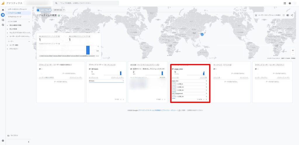Select リアルタイム ページ in the sidebar
Viewport: 299px width, 145px height.
tap(15, 17)
